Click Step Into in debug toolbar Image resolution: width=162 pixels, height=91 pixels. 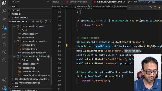(141, 7)
